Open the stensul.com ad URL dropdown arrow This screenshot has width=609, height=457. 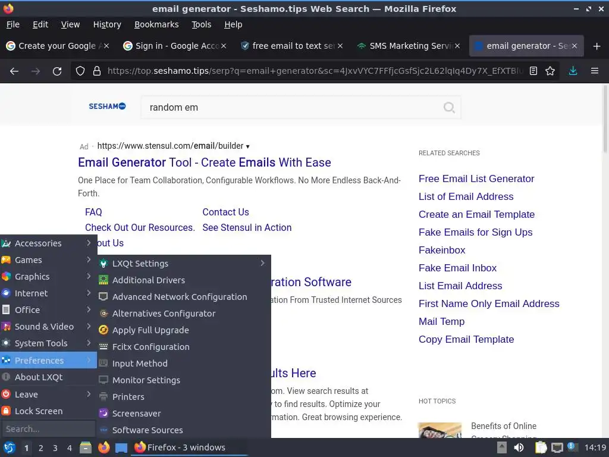[248, 146]
